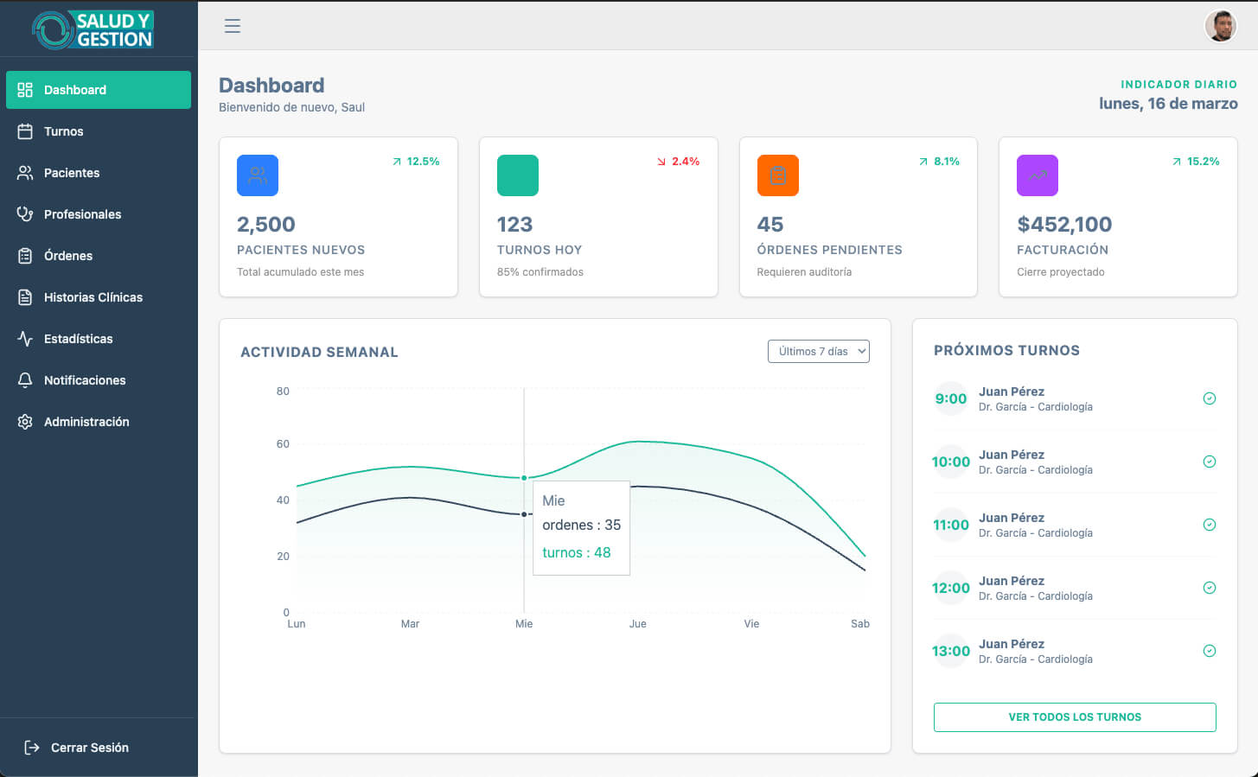This screenshot has height=777, width=1258.
Task: Select Pacientes in the sidebar
Action: click(x=72, y=173)
